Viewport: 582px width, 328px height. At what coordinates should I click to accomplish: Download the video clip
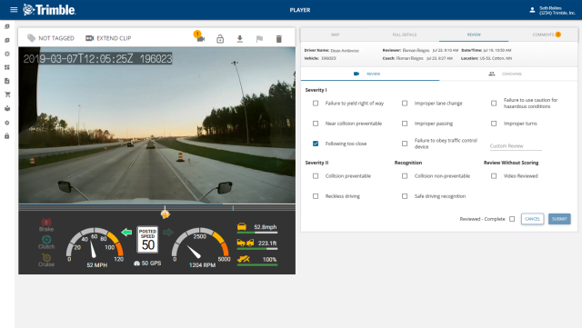tap(240, 38)
